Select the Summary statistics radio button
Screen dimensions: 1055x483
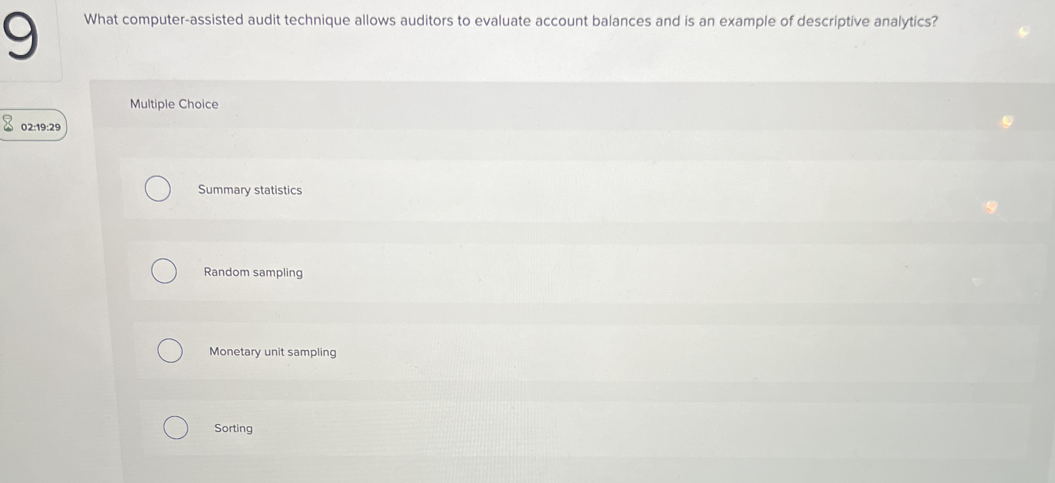click(x=158, y=189)
